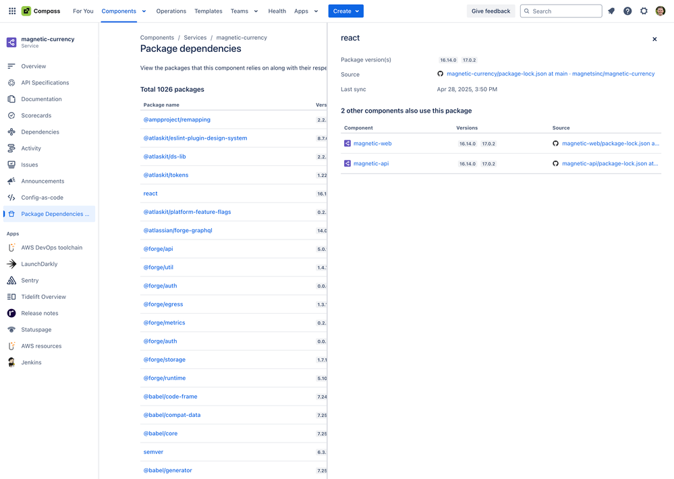This screenshot has width=674, height=479.
Task: Click the magnetic-web component icon
Action: pyautogui.click(x=347, y=143)
